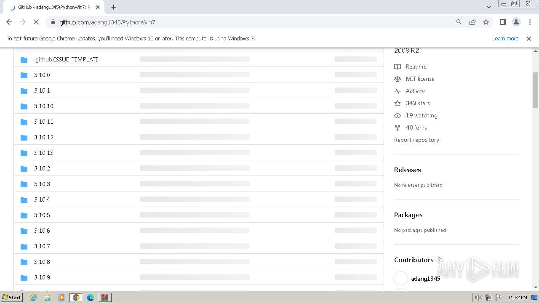Image resolution: width=539 pixels, height=303 pixels.
Task: Open the 3.10.12 folder
Action: 44,137
